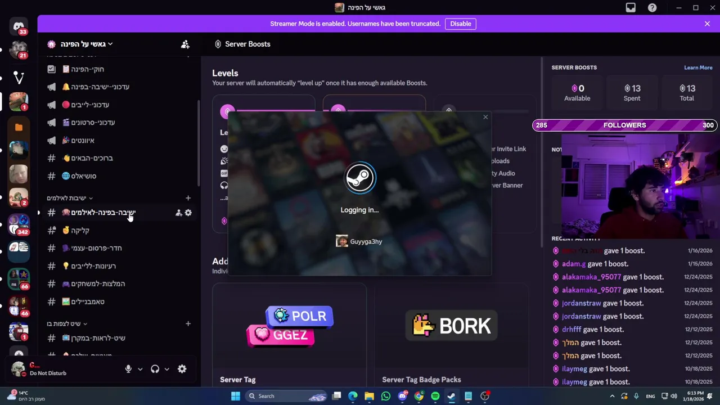
Task: Create invite icon on ישיבה-בפינה-לאילמים channel
Action: (x=178, y=213)
